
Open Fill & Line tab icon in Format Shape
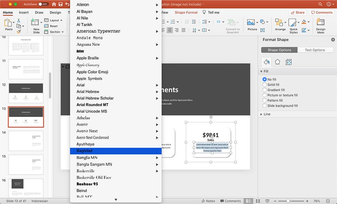[266, 62]
